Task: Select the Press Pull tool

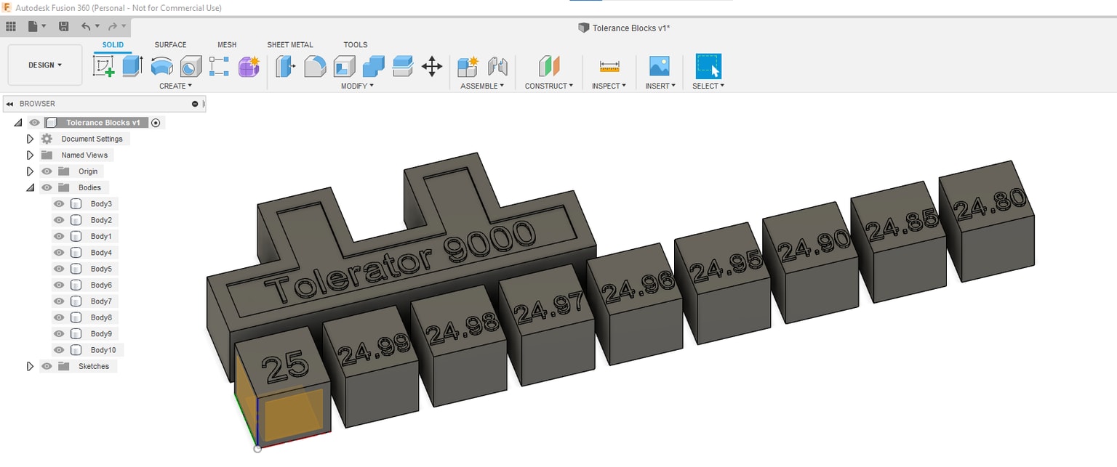Action: point(285,67)
